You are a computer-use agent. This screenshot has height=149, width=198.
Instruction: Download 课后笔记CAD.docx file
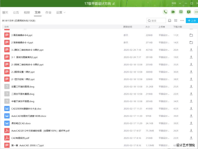[191, 123]
